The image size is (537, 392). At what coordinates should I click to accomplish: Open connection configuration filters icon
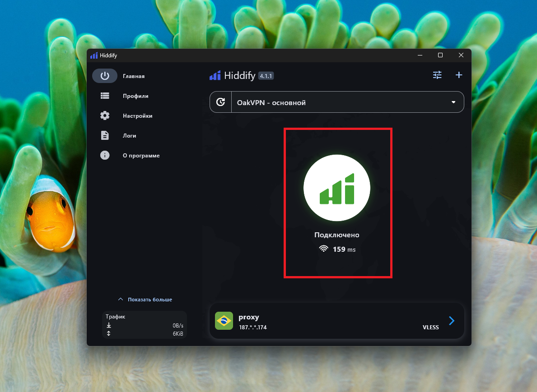pos(437,75)
